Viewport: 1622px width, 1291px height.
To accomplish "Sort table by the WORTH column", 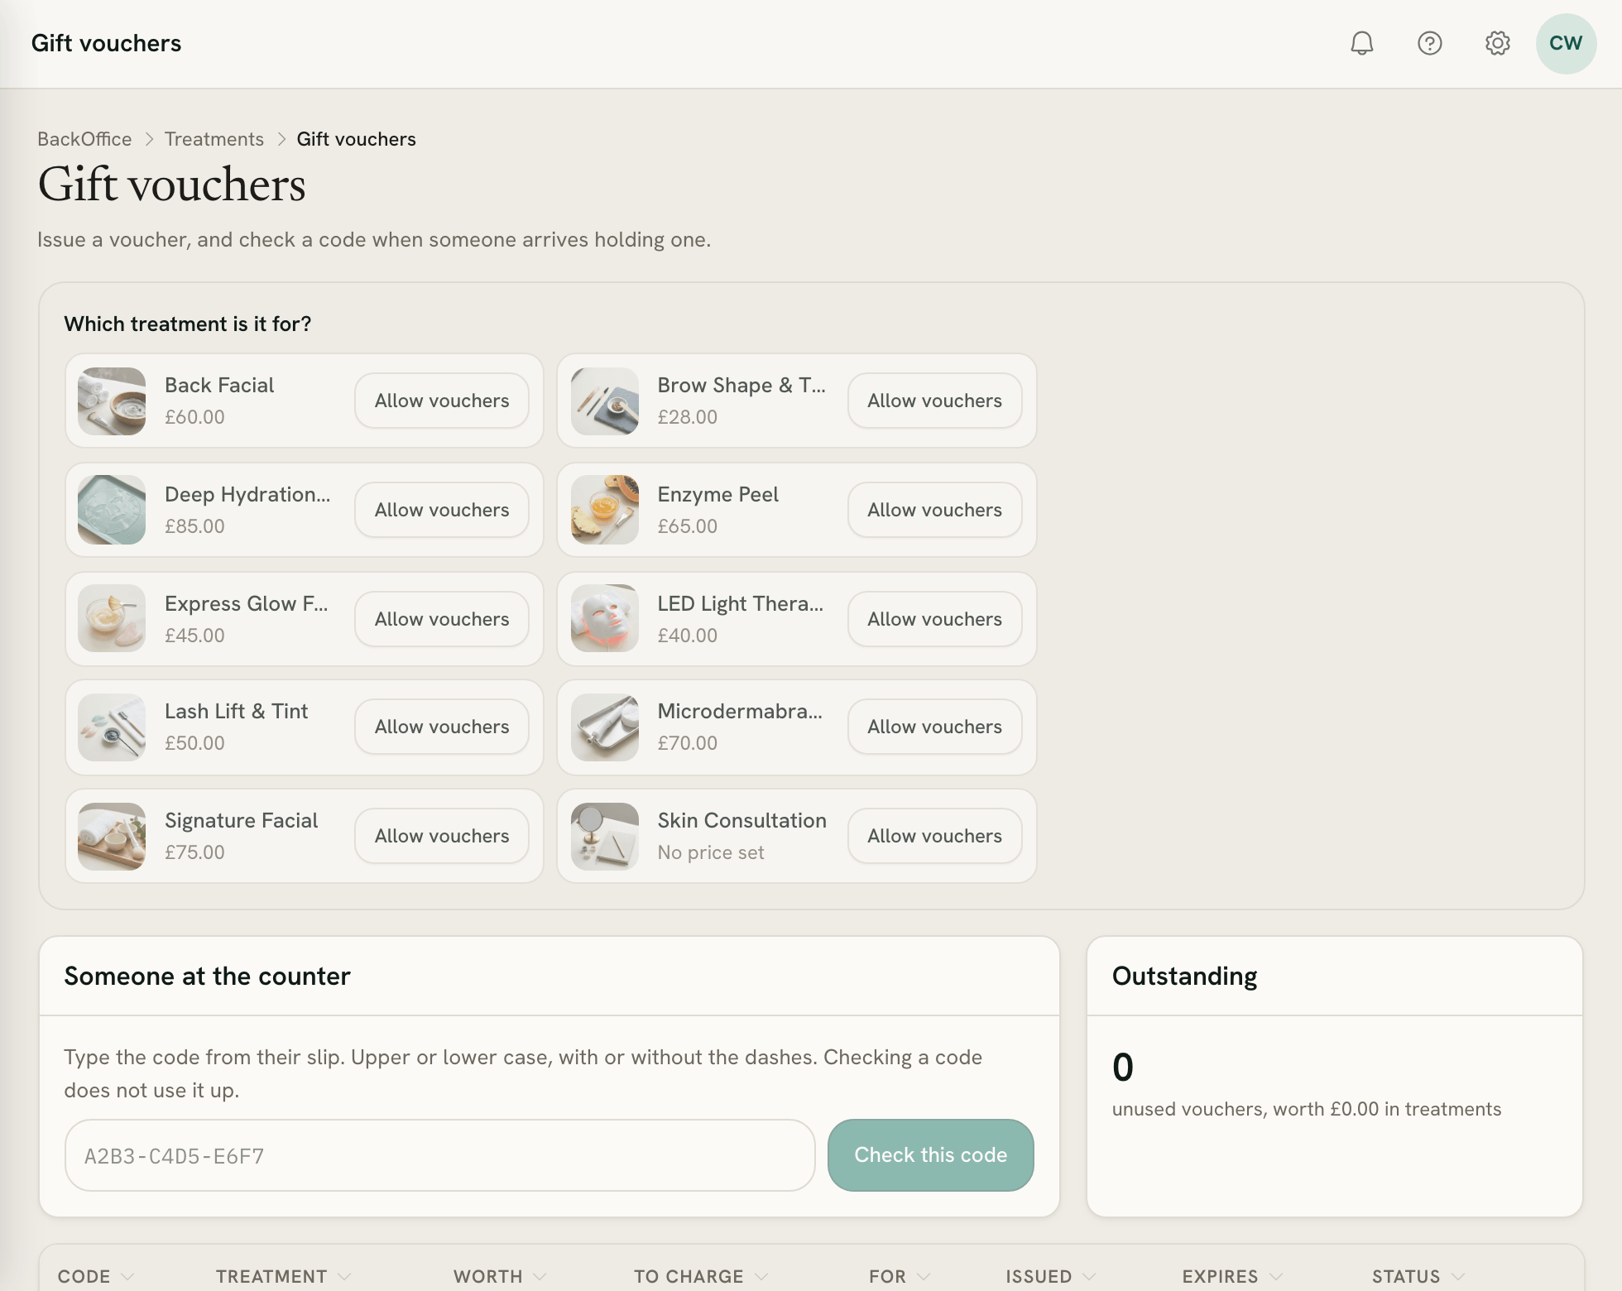I will [x=500, y=1276].
